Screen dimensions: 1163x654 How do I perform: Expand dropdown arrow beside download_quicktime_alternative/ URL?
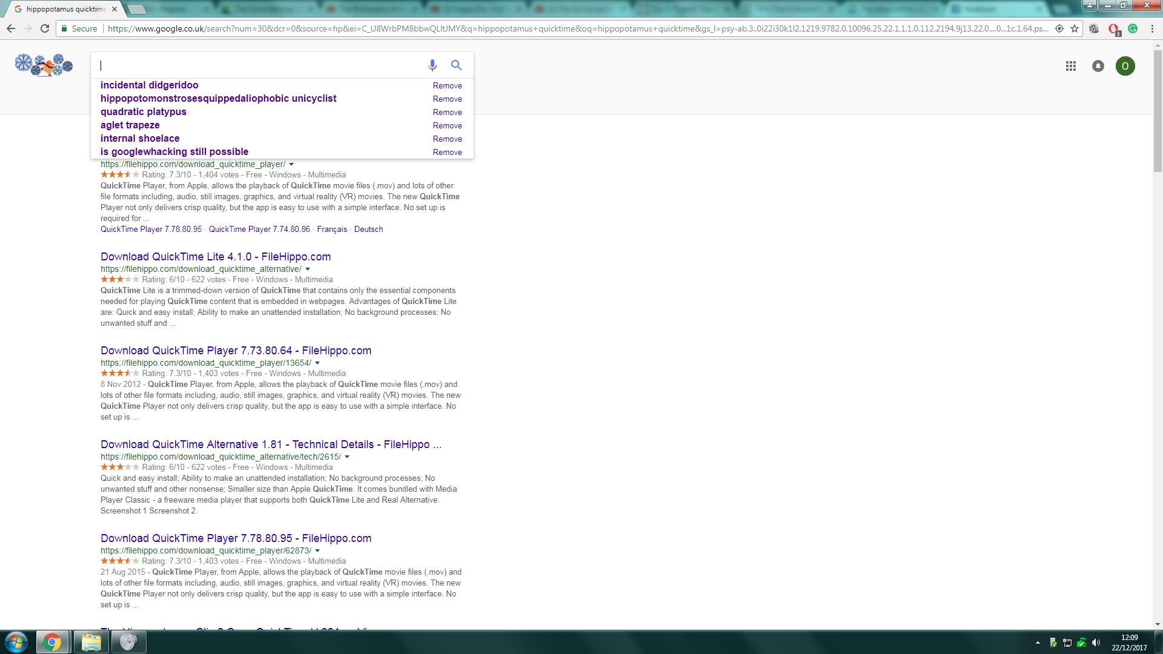pyautogui.click(x=308, y=269)
